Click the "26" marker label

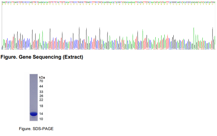click(x=41, y=96)
